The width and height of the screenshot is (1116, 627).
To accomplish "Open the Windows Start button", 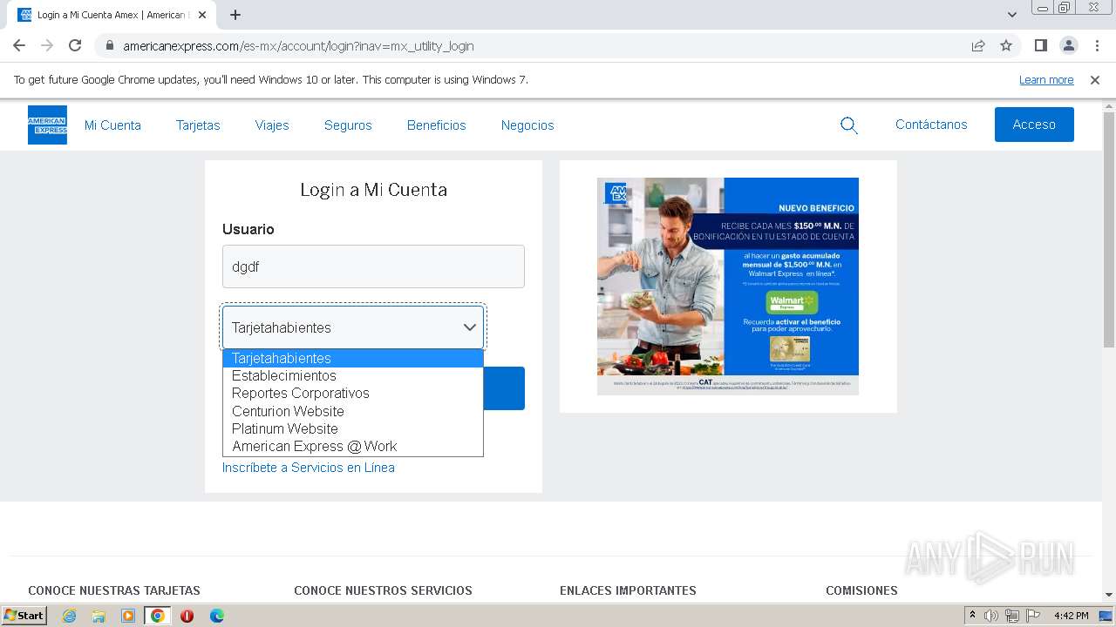I will [x=24, y=615].
